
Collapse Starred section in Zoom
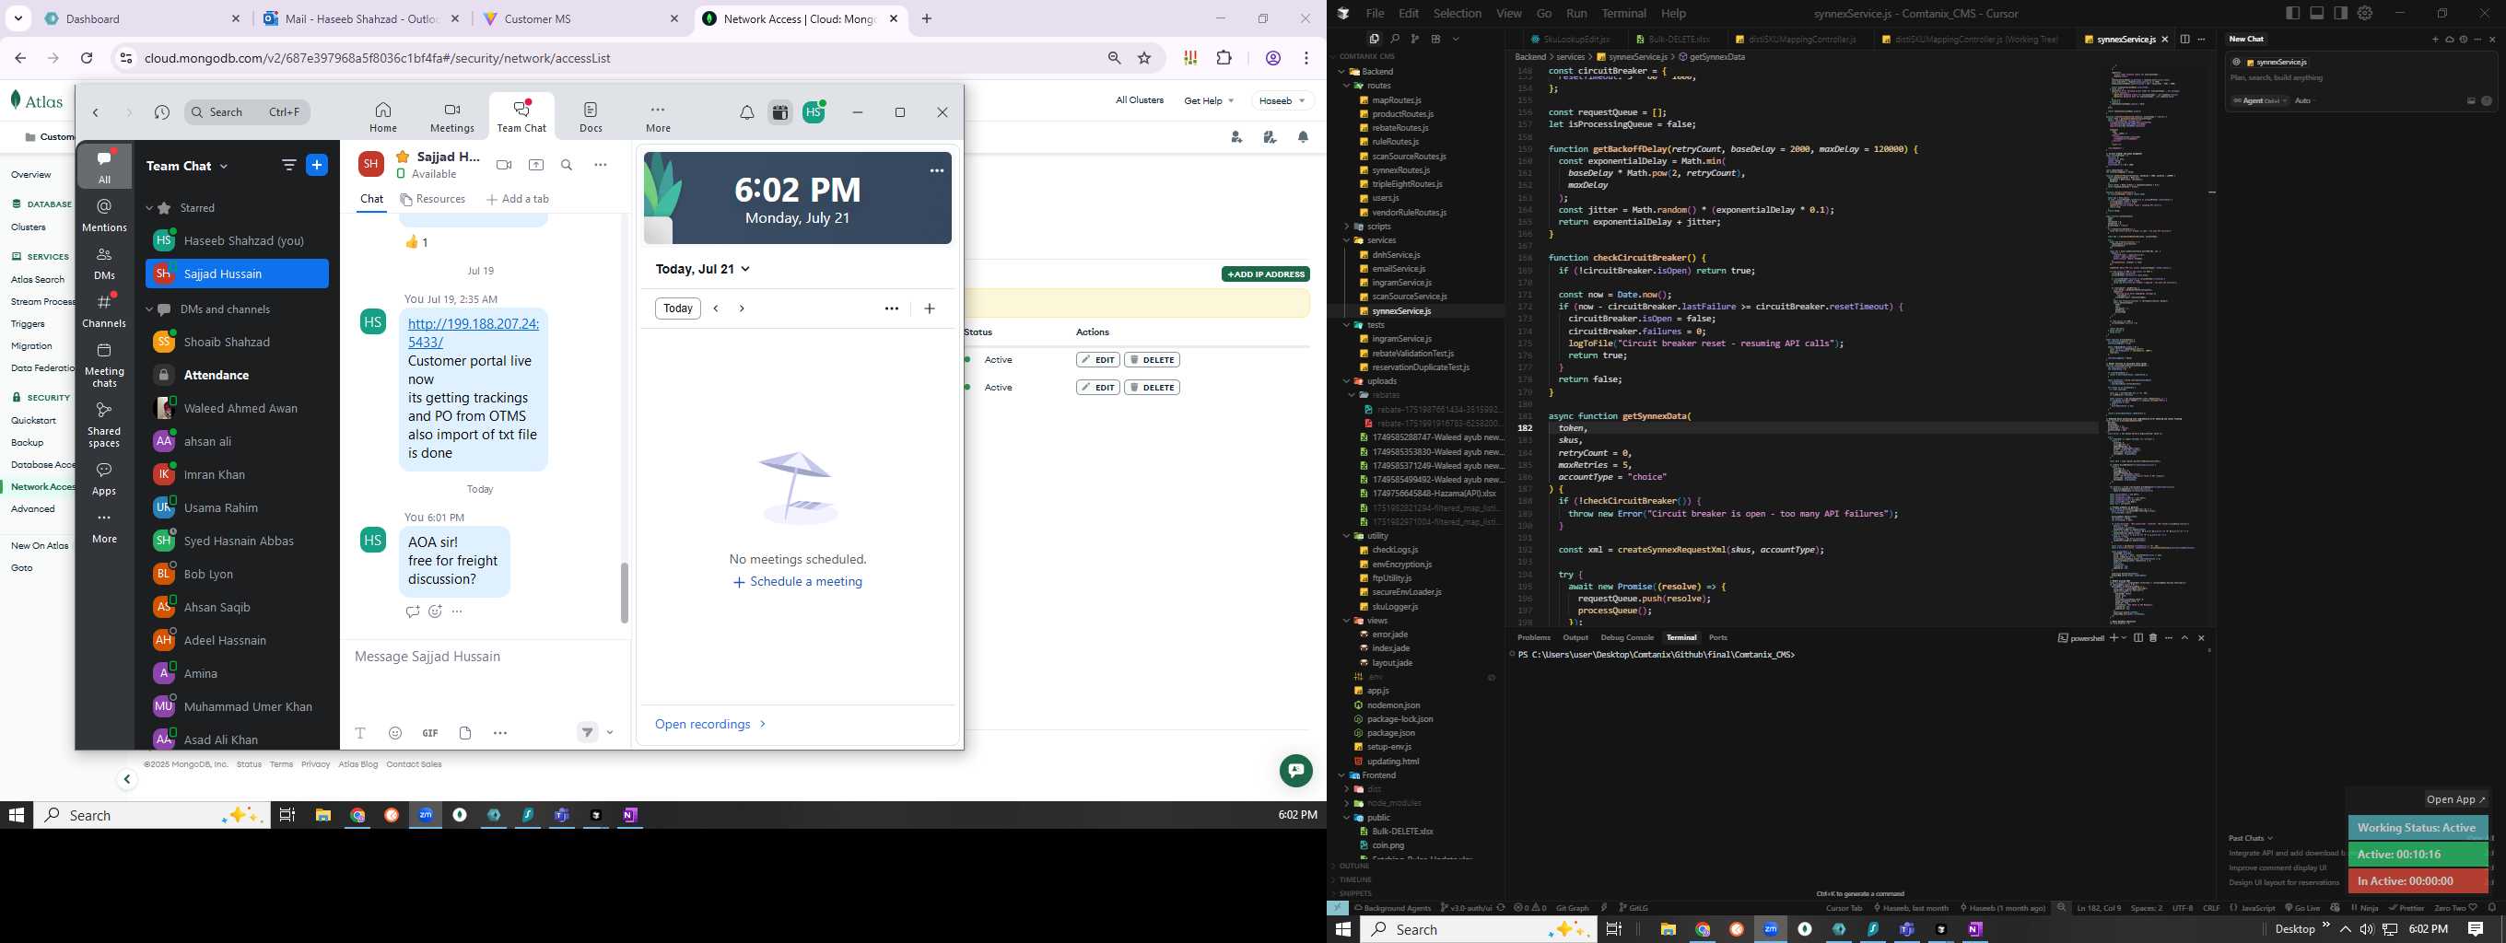click(x=149, y=208)
